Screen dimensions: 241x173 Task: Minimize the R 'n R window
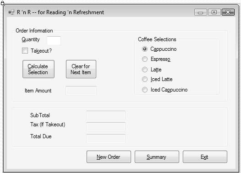tap(200, 12)
